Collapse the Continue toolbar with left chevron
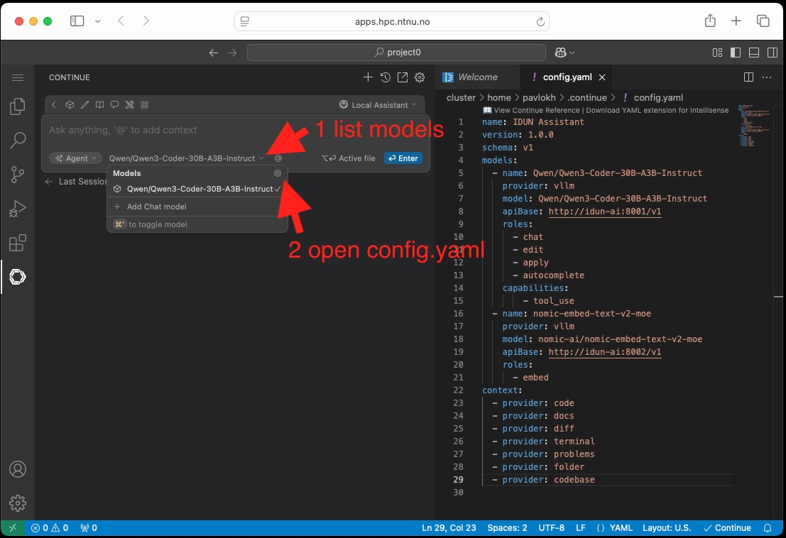 pyautogui.click(x=54, y=105)
